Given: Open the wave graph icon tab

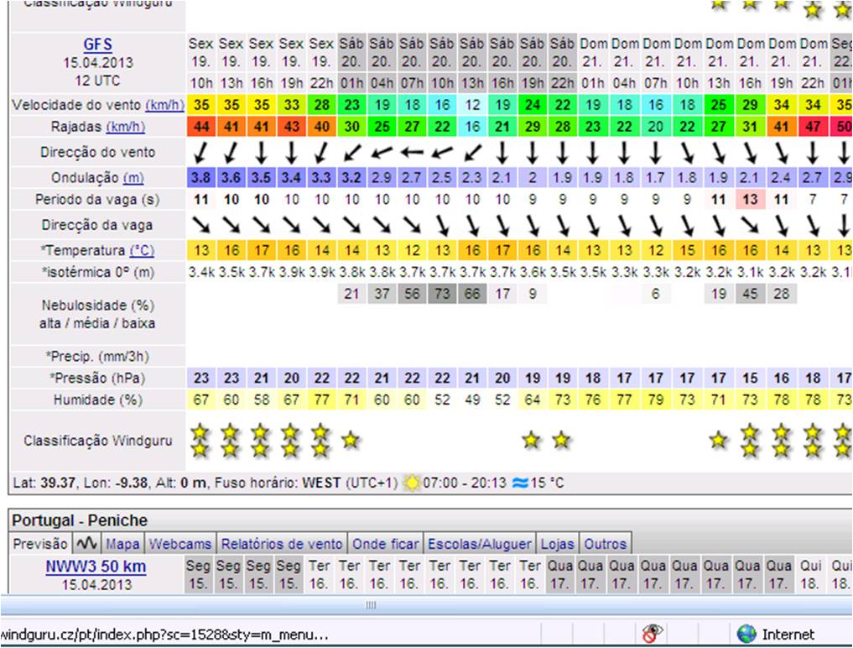Looking at the screenshot, I should coord(86,543).
